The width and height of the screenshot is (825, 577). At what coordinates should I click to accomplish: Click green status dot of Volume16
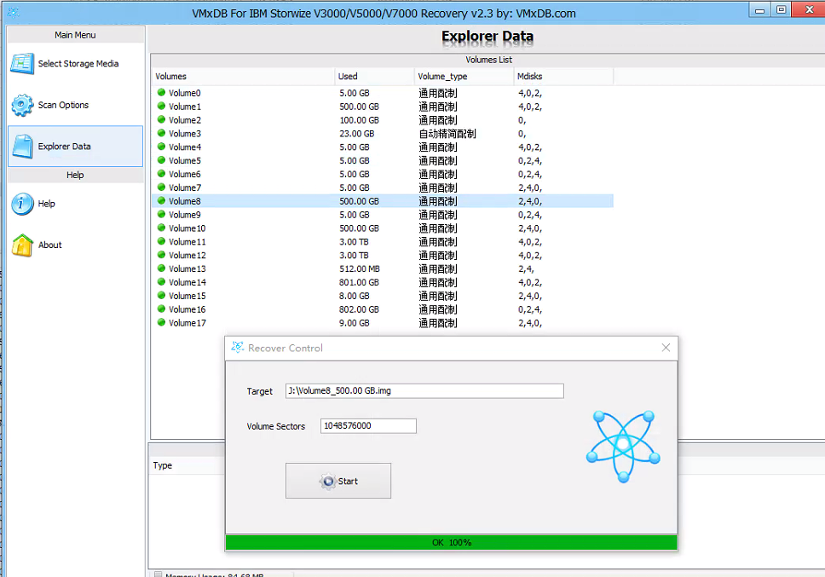[162, 309]
